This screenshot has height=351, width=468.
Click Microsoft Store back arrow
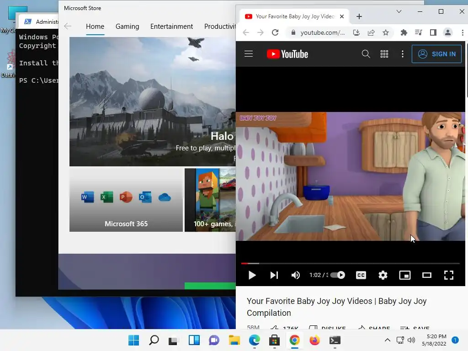point(68,26)
